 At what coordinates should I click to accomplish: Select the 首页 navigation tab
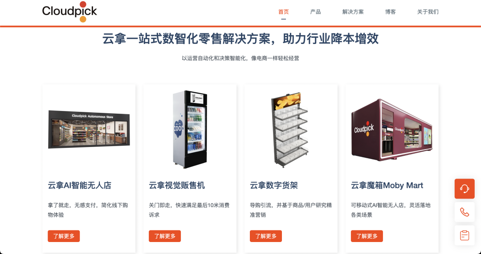(x=283, y=12)
